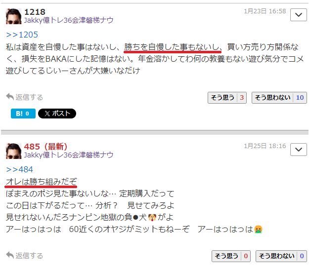The height and width of the screenshot is (270, 310).
Task: Click the avatar photo of post 1218
Action: [14, 16]
